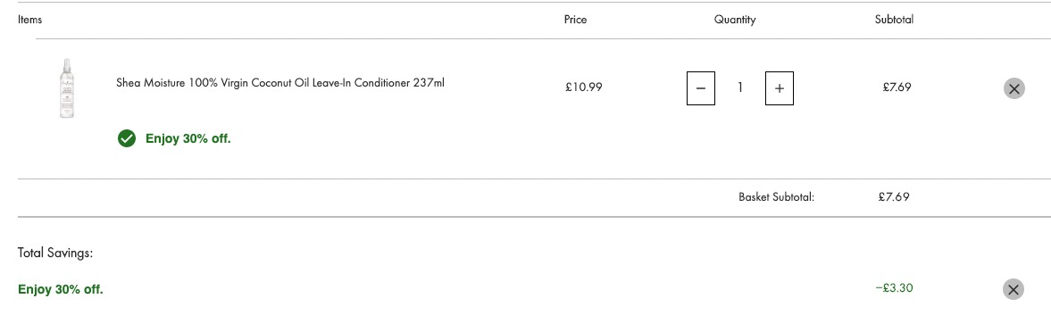Screen dimensions: 1051x332
Task: Select the quantity value 1
Action: tap(740, 87)
